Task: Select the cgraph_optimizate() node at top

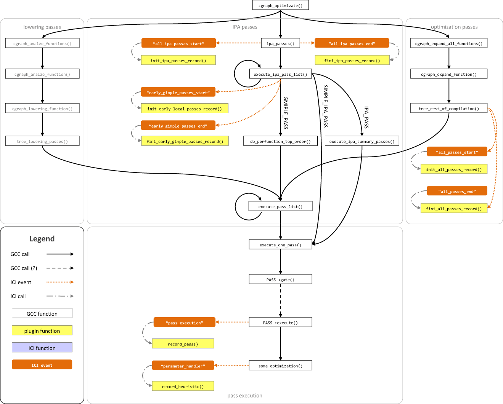Action: click(x=280, y=5)
